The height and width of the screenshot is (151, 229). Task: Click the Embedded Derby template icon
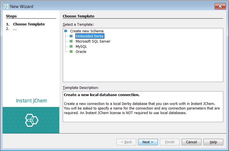tap(71, 36)
